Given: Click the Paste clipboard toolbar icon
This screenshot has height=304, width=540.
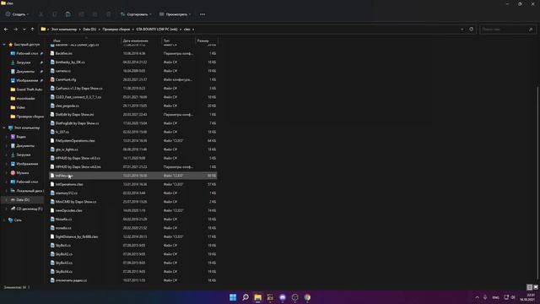Looking at the screenshot, I should click(x=67, y=14).
